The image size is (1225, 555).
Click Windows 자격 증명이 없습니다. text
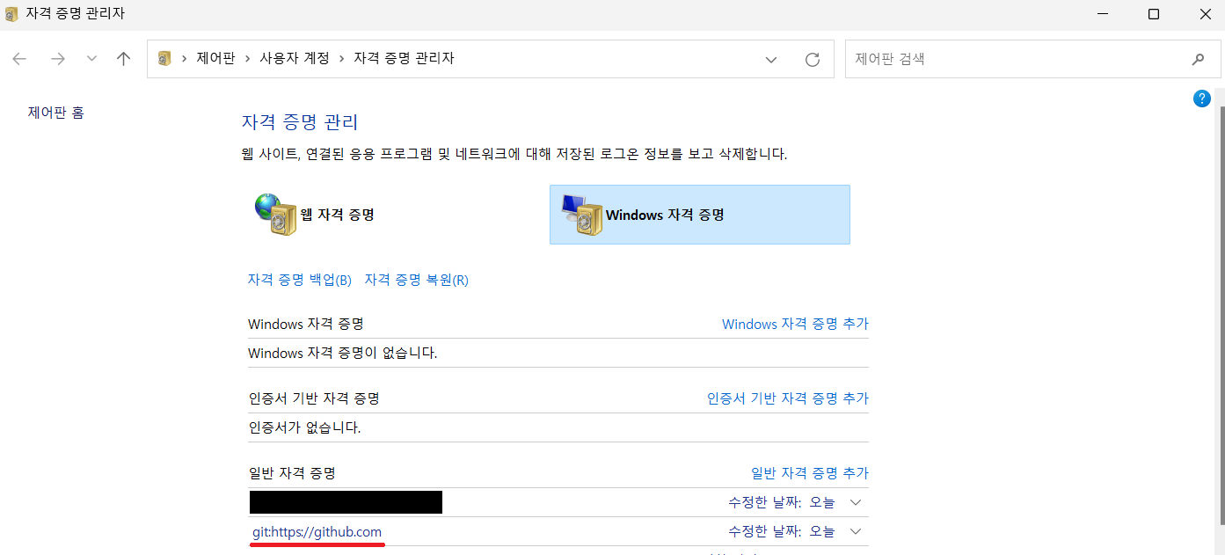click(x=343, y=353)
